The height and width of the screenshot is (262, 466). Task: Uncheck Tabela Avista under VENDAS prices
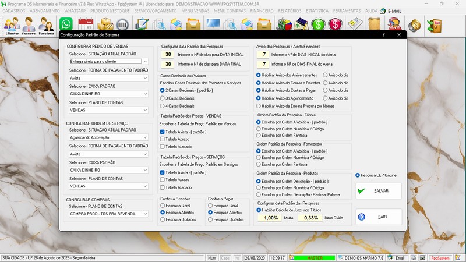[x=183, y=132]
